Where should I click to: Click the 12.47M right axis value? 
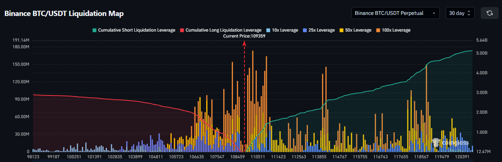pos(483,152)
